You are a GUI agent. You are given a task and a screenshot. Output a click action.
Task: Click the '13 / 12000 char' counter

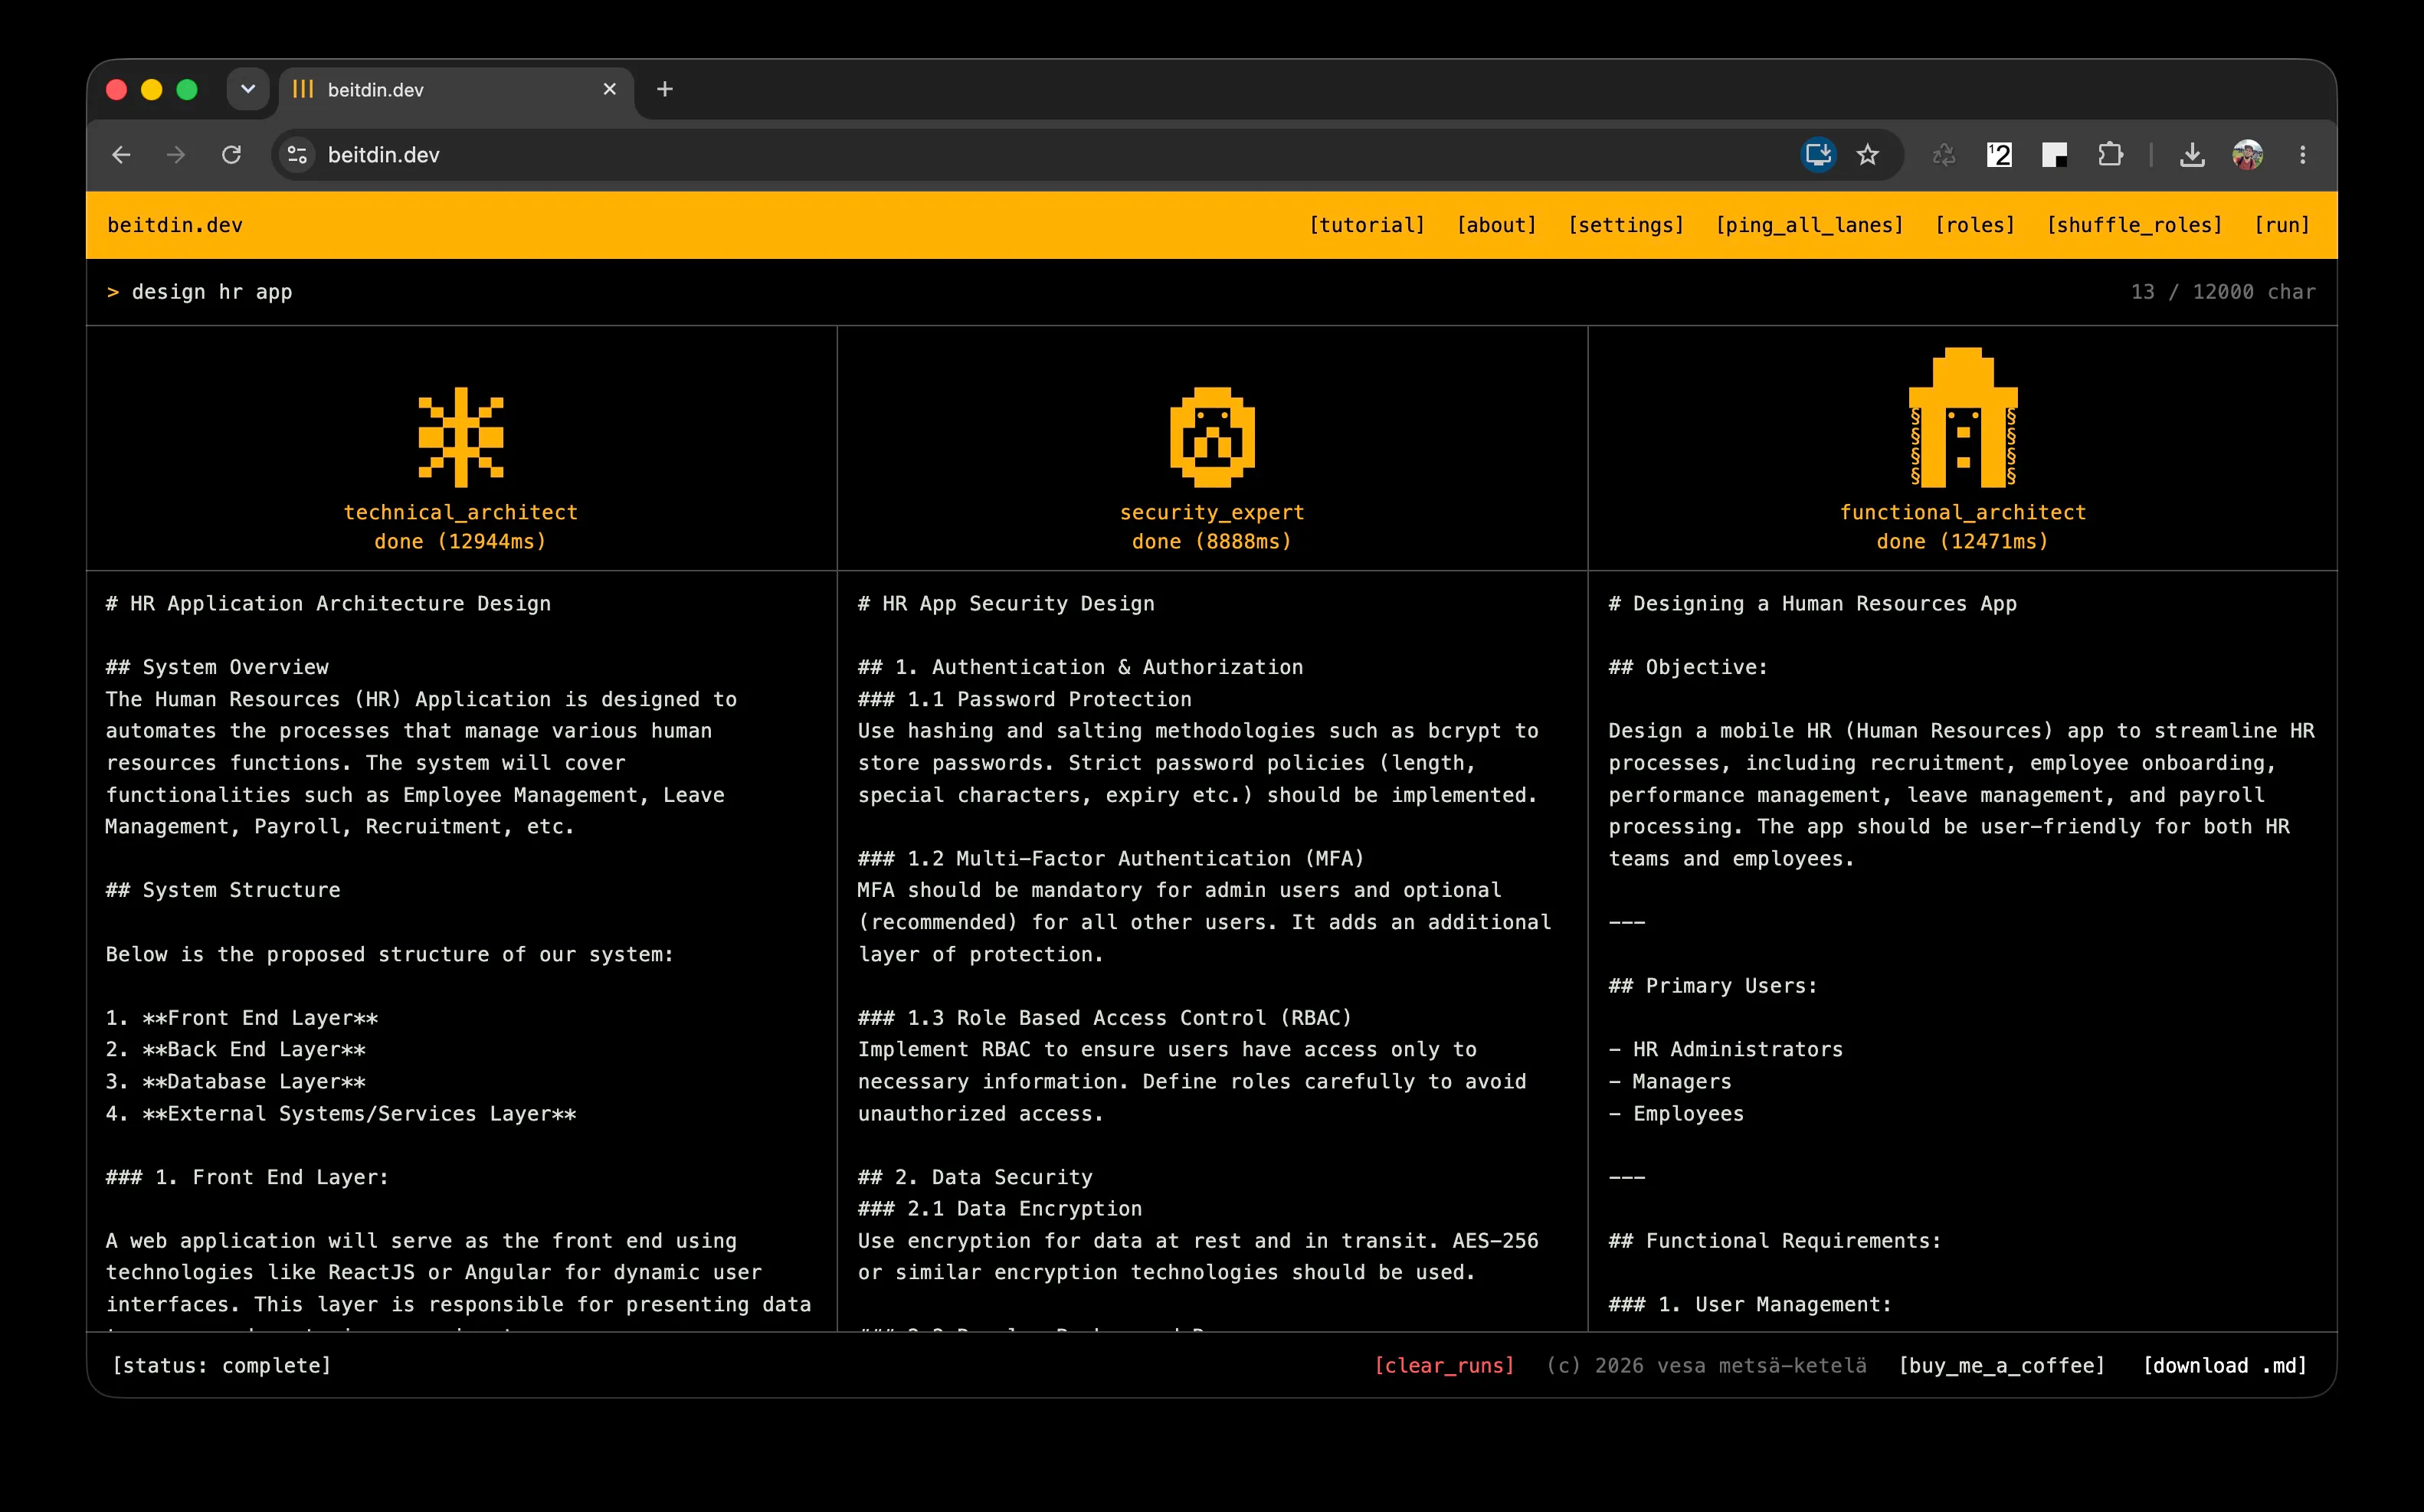[2223, 292]
